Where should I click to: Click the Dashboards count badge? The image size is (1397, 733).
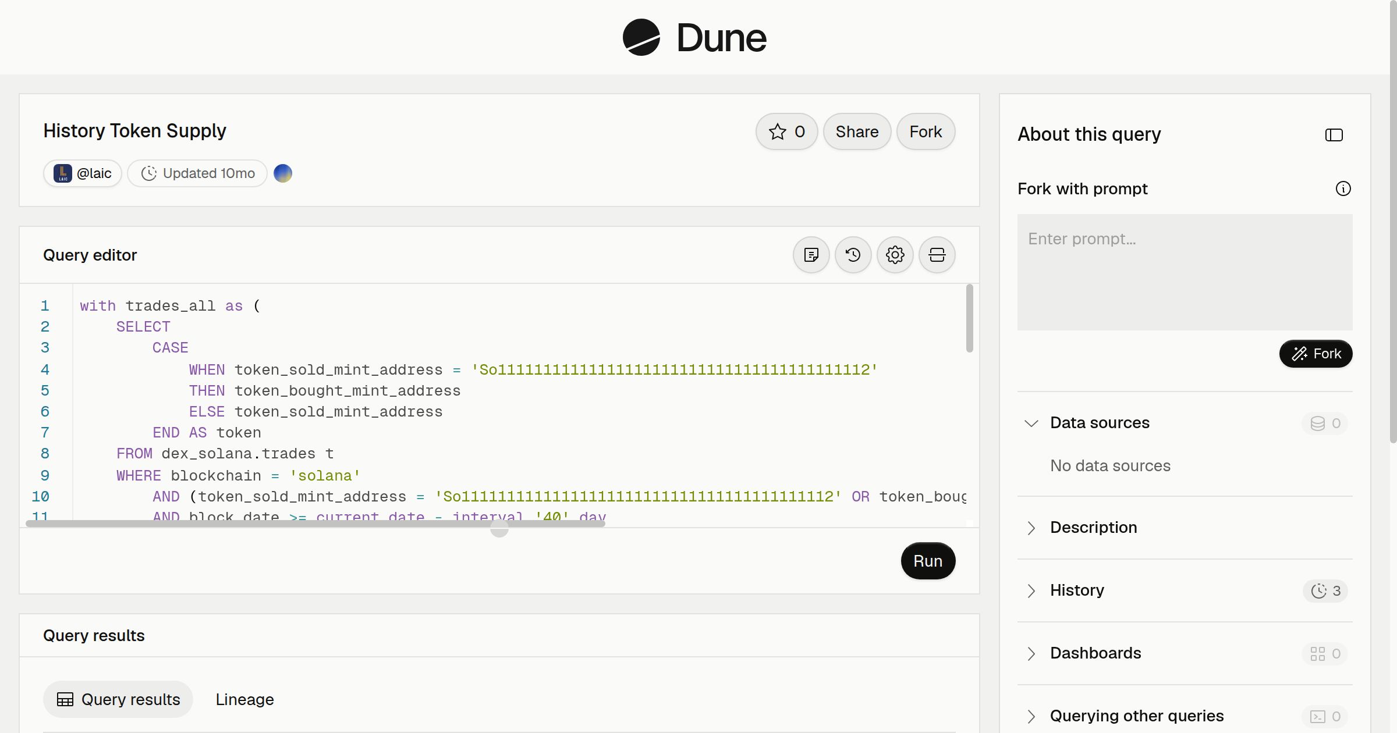pyautogui.click(x=1325, y=653)
